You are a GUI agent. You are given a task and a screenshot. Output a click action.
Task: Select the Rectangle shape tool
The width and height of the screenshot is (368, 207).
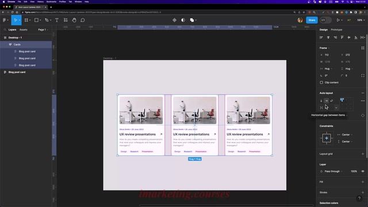36,20
